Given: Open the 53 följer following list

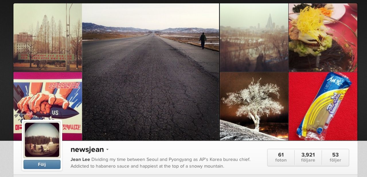Looking at the screenshot, I should click(x=335, y=157).
